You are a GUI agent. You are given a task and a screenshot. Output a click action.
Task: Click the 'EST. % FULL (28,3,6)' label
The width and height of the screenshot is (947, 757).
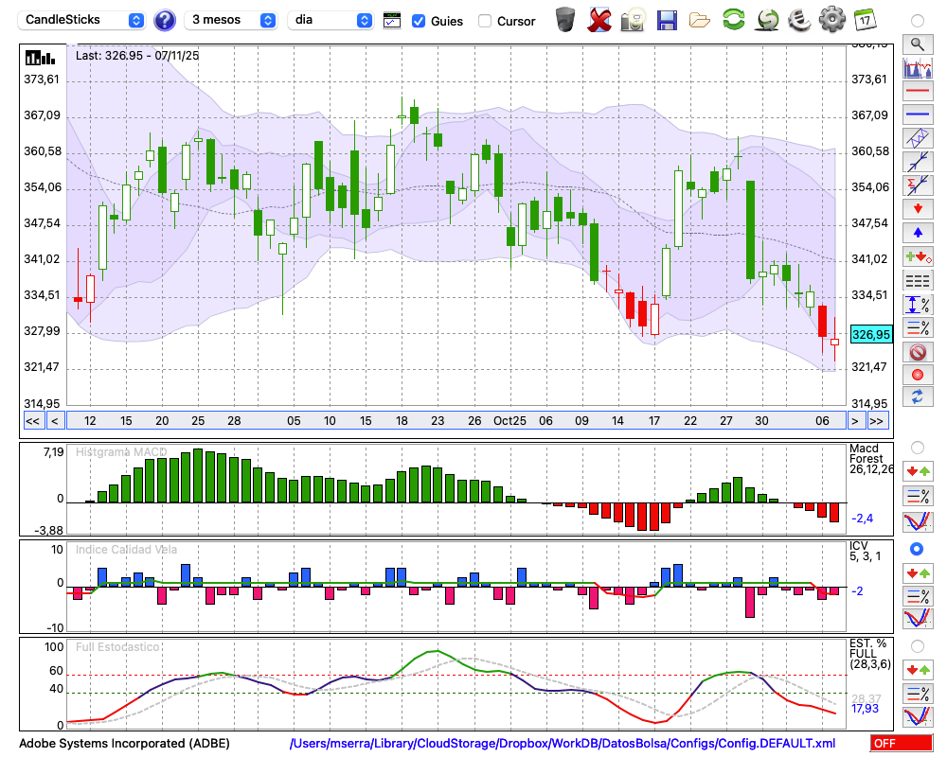pos(869,654)
